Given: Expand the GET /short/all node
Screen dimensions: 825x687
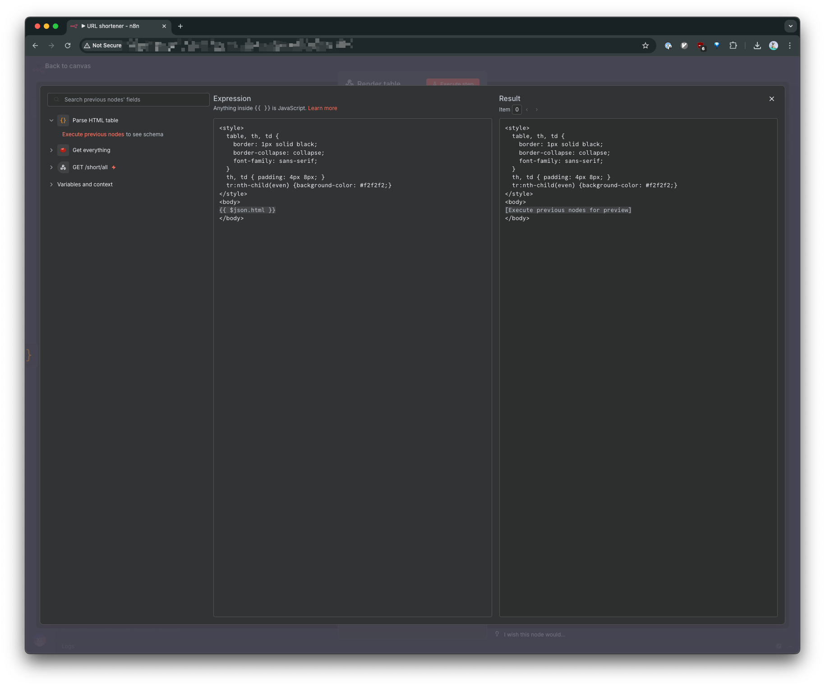Looking at the screenshot, I should tap(51, 167).
